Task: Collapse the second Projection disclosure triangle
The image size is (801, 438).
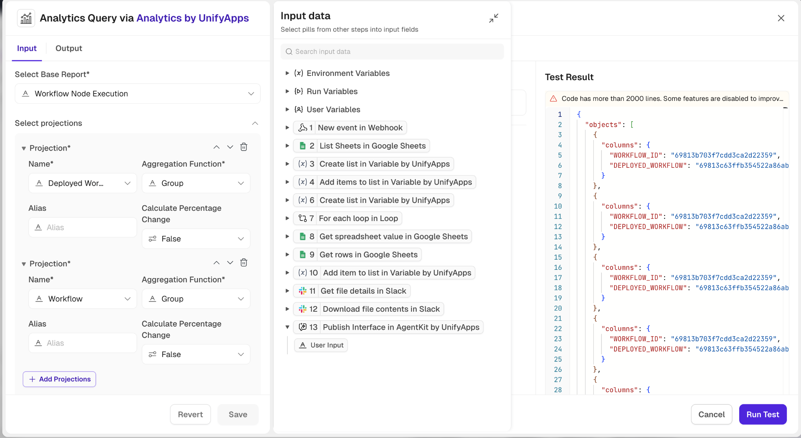Action: pos(24,264)
